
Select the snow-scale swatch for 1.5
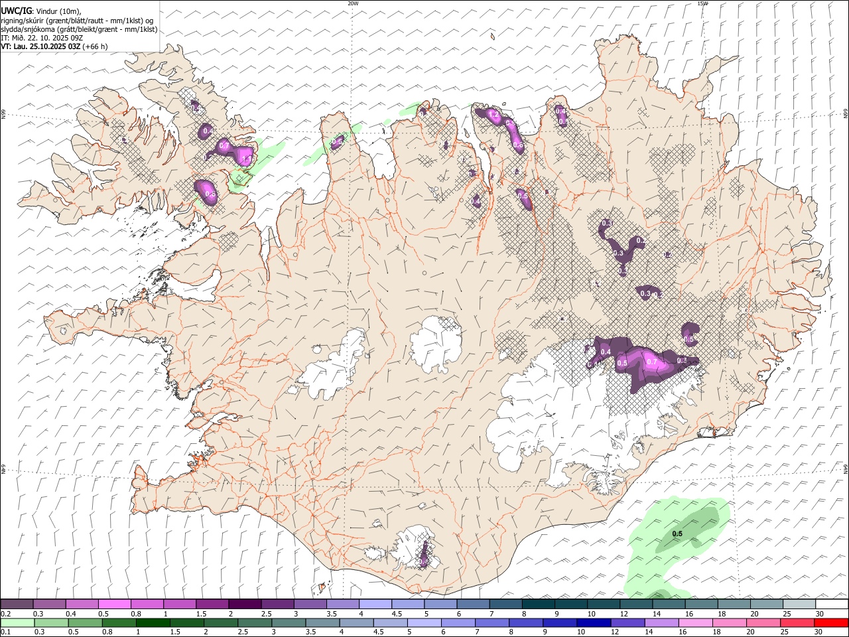click(212, 604)
